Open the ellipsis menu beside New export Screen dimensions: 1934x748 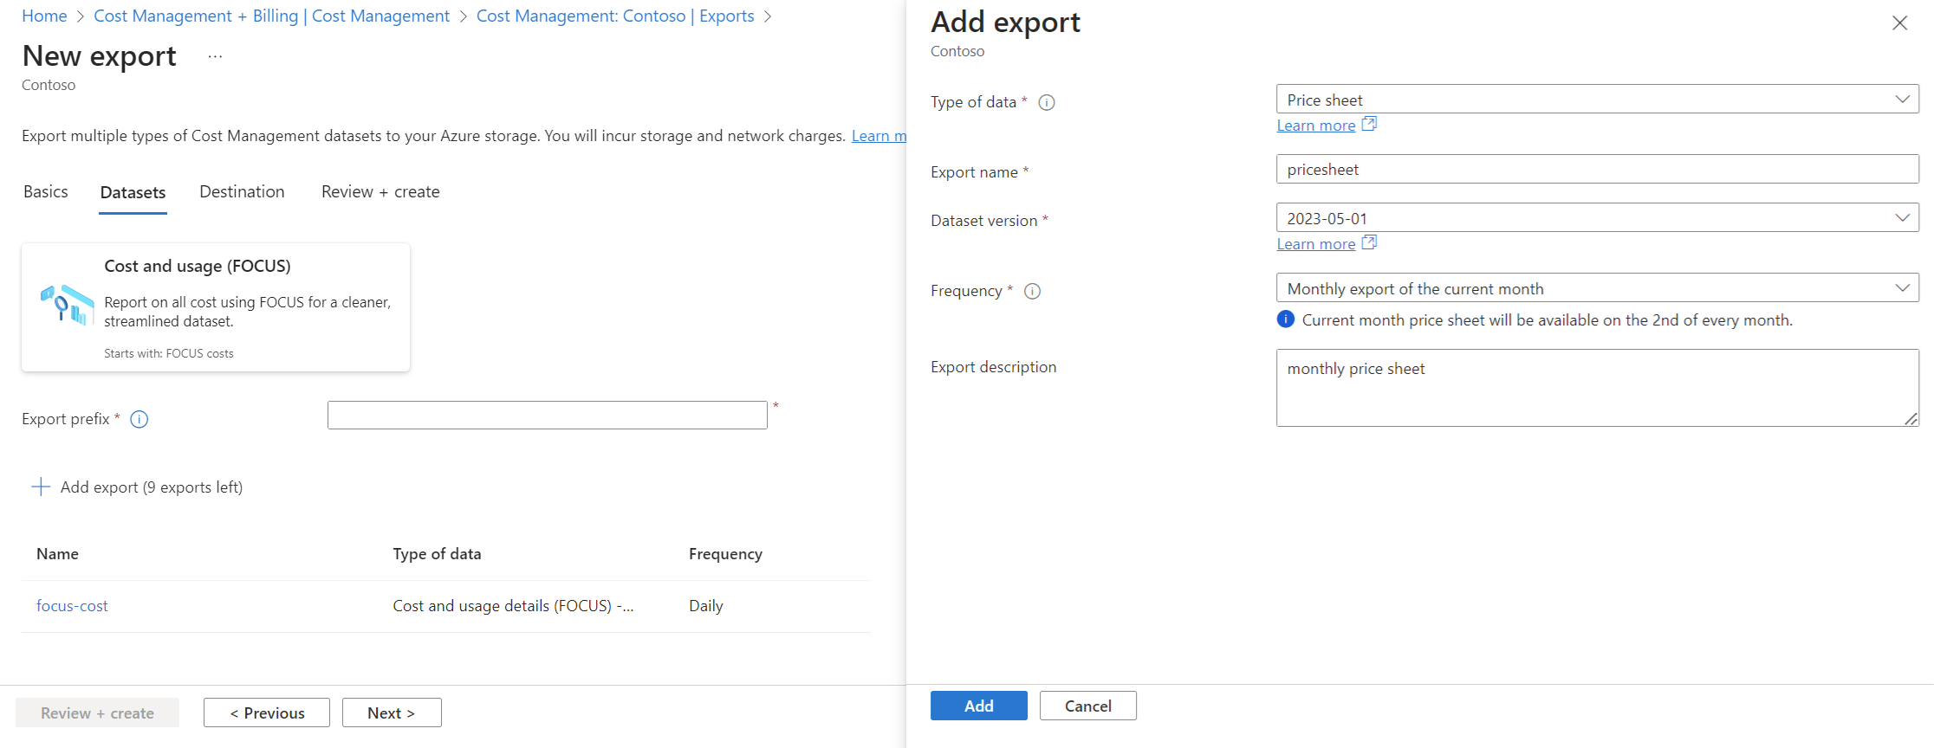[x=215, y=57]
